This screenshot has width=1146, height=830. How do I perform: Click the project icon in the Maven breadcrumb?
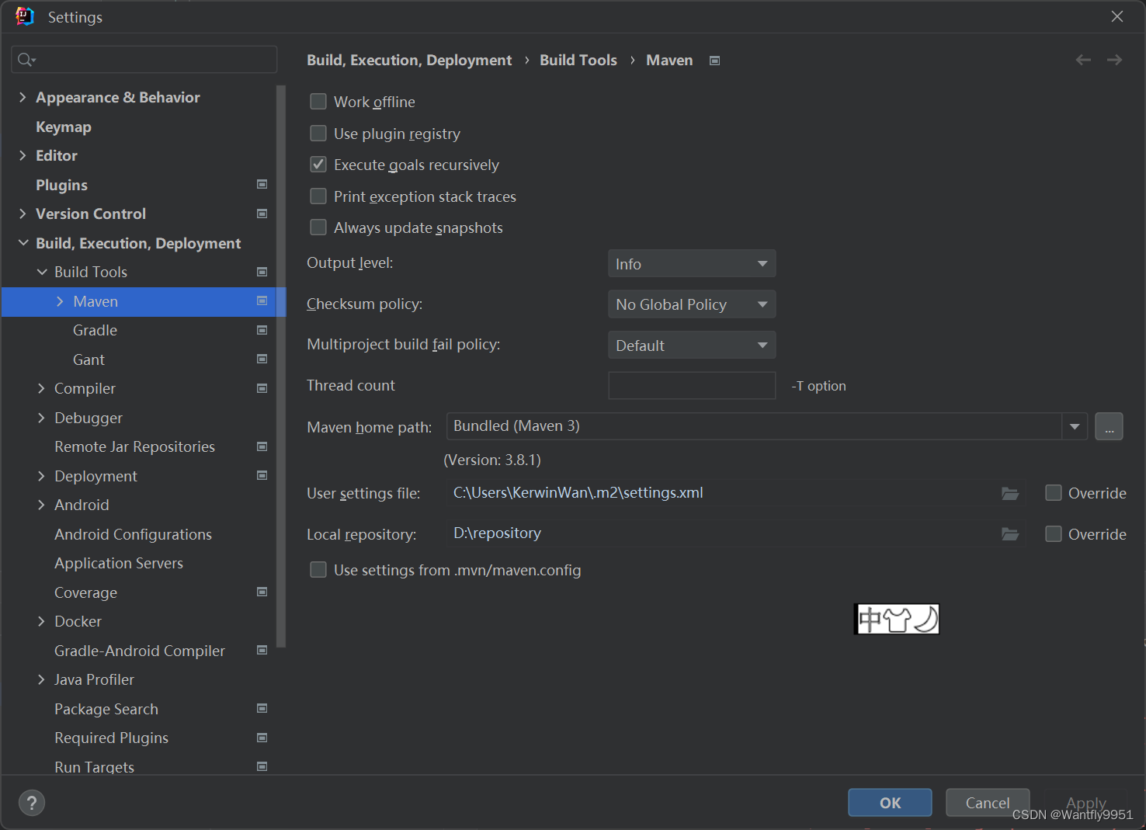[715, 61]
